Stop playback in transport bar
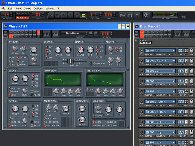The height and width of the screenshot is (146, 195). click(x=58, y=16)
